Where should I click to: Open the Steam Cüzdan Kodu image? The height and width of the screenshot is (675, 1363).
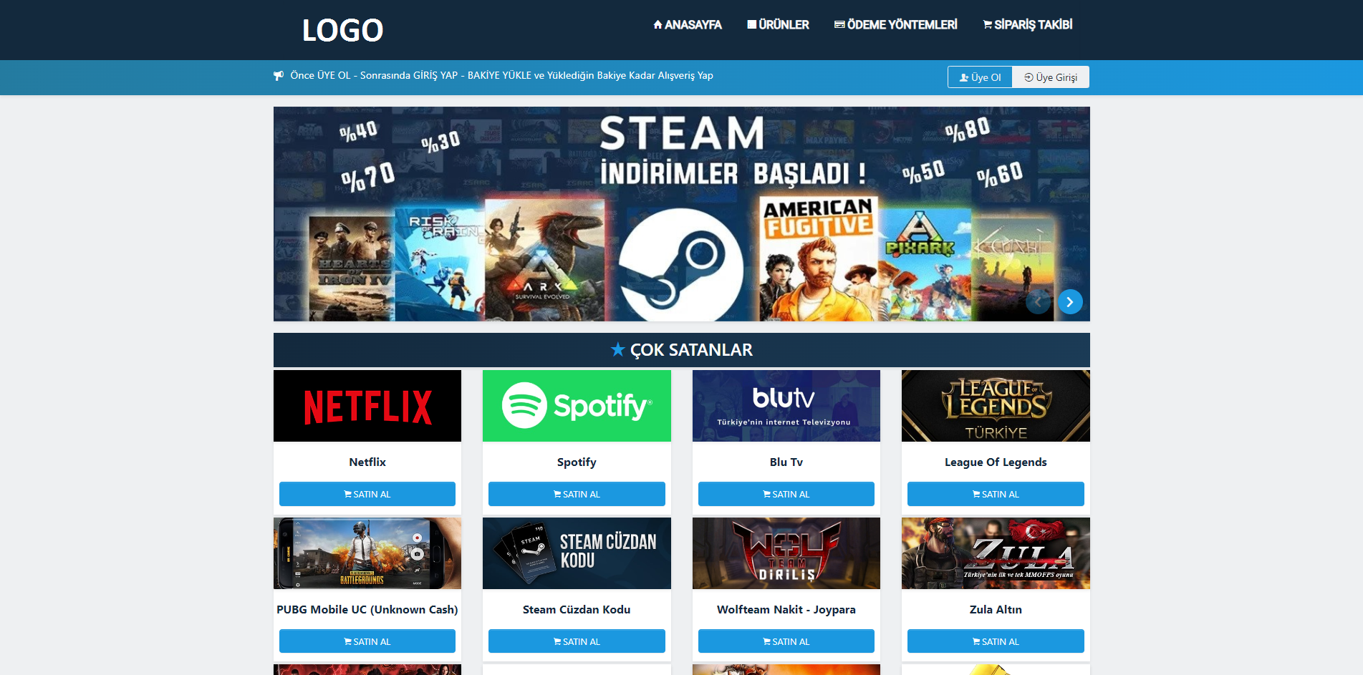(577, 553)
